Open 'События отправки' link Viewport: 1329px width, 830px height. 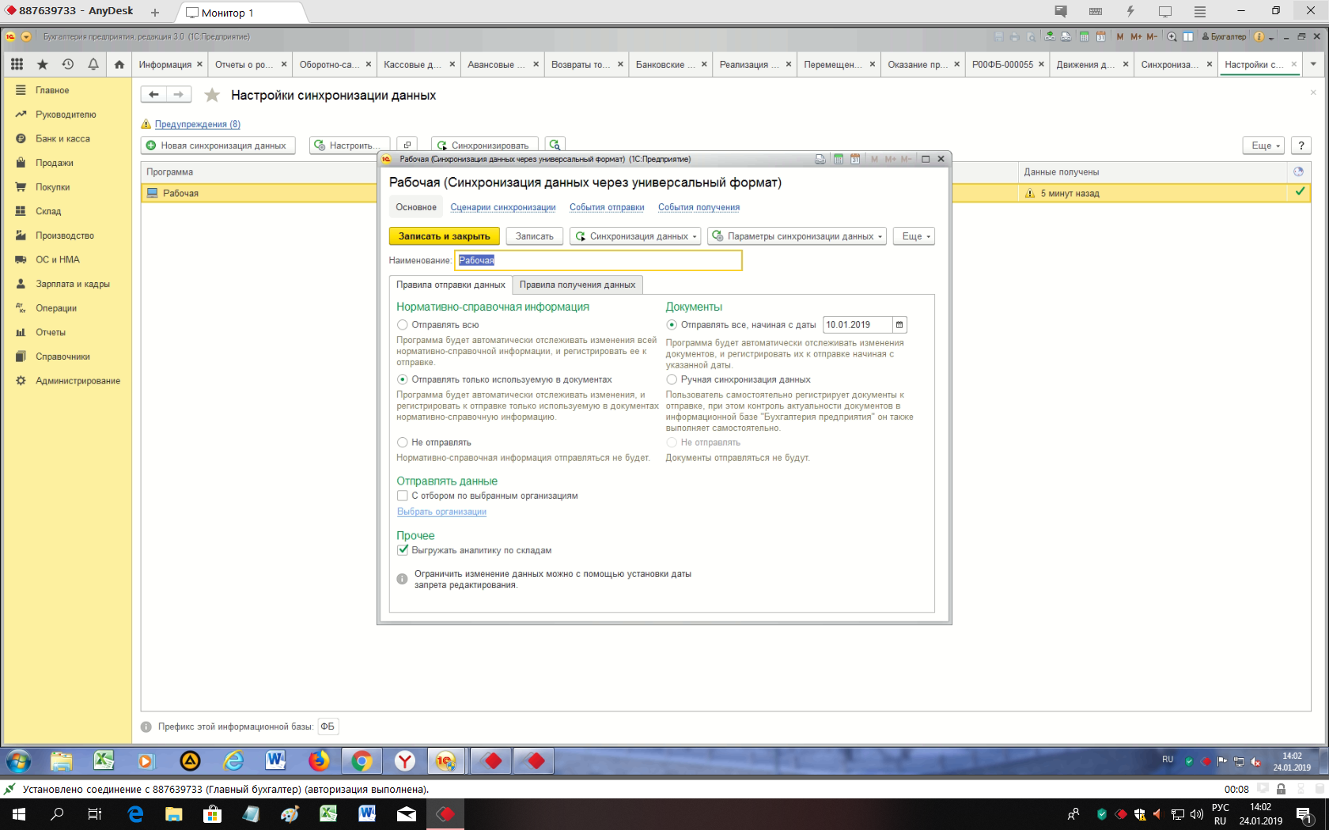pyautogui.click(x=607, y=207)
